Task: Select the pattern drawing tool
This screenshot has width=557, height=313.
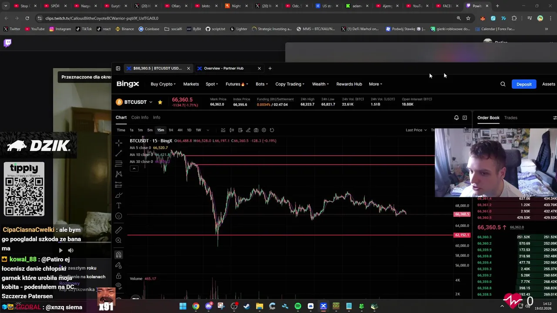Action: click(118, 174)
